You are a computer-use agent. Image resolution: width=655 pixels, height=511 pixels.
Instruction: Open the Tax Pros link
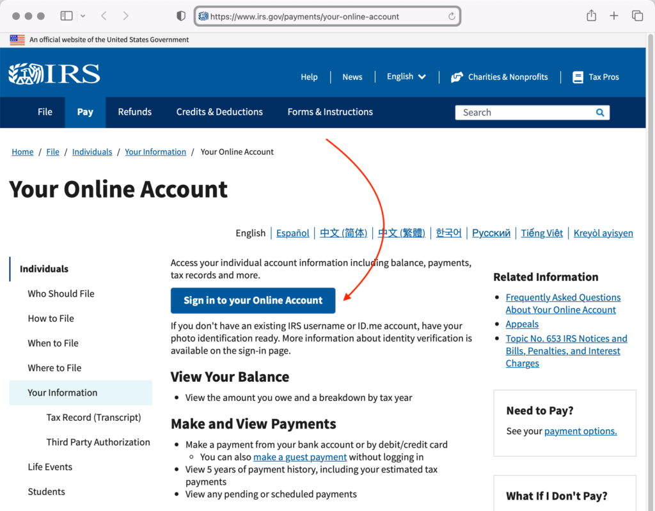[604, 77]
